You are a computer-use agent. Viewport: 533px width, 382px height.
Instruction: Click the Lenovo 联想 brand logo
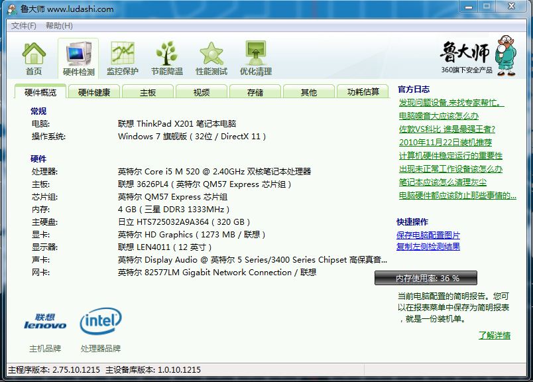(x=45, y=322)
